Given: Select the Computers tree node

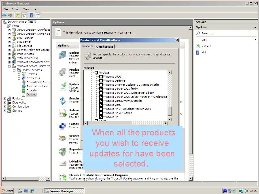Looking at the screenshot, I should click(x=33, y=78).
